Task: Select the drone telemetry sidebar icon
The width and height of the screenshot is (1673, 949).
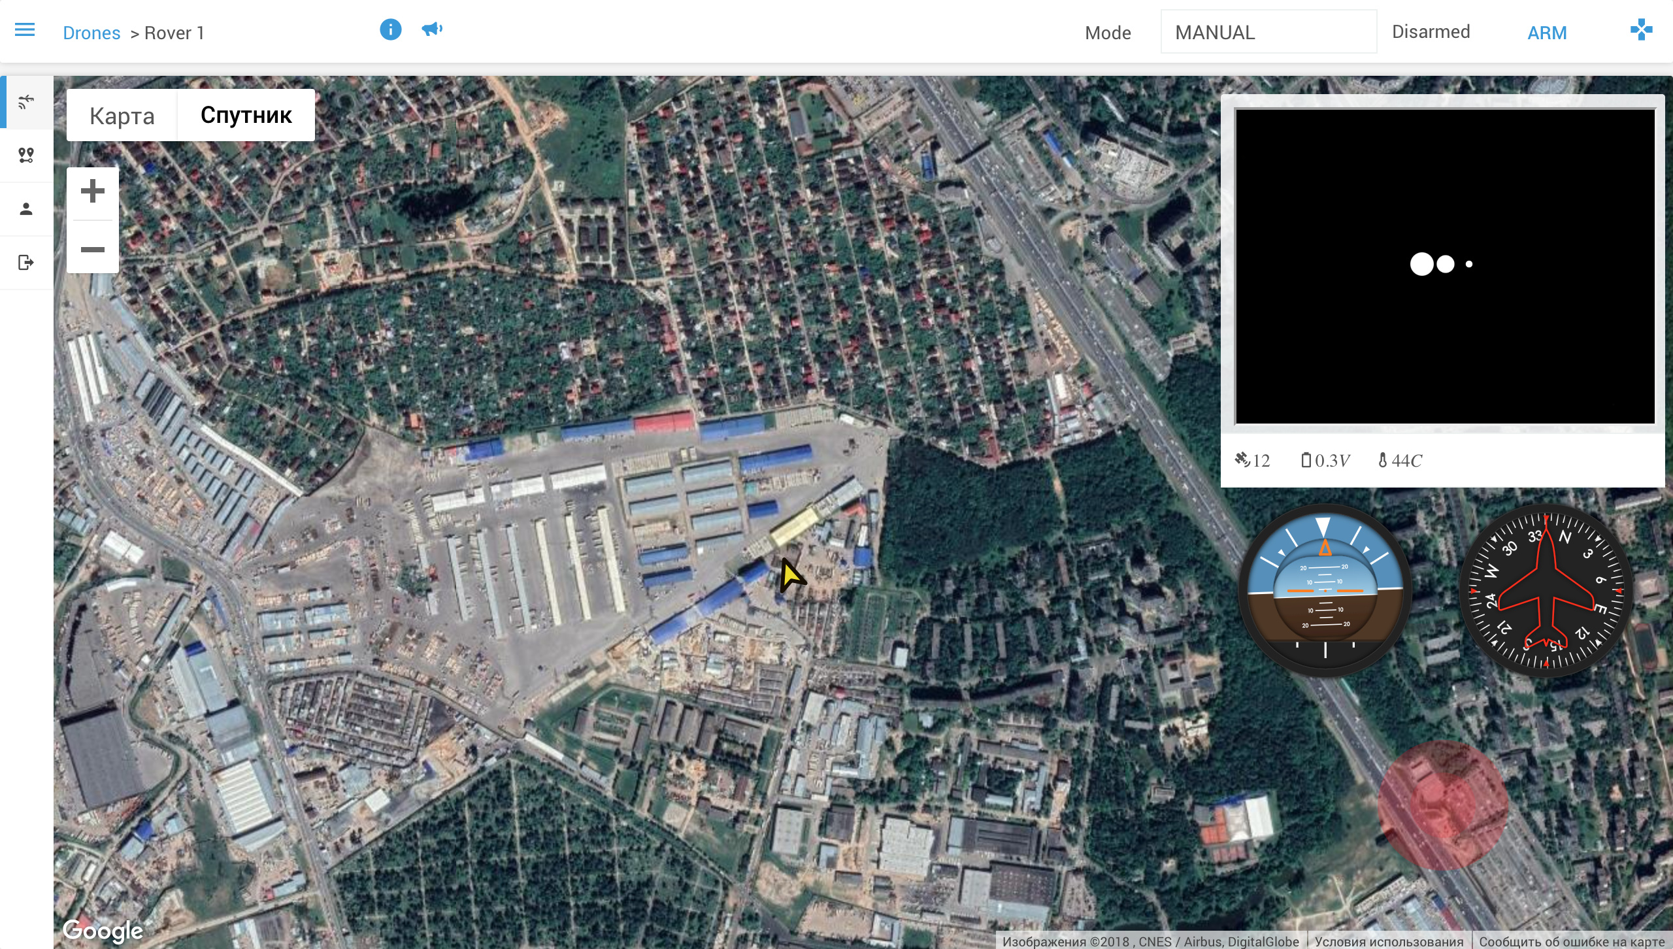Action: 26,102
